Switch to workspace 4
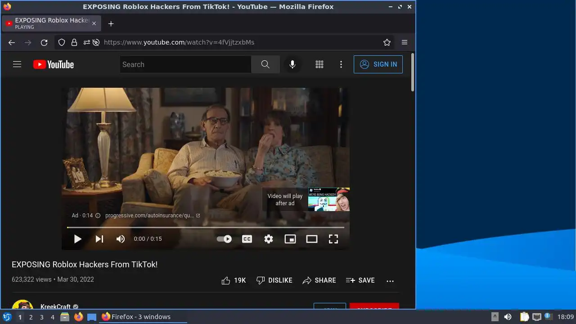The width and height of the screenshot is (576, 324). coord(53,317)
